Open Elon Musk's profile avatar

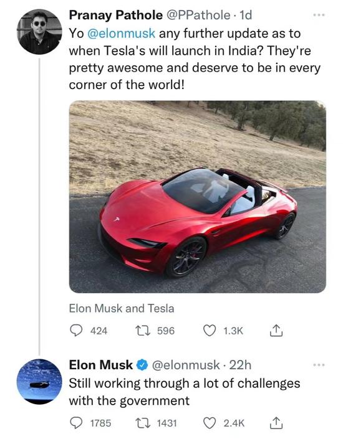point(39,381)
